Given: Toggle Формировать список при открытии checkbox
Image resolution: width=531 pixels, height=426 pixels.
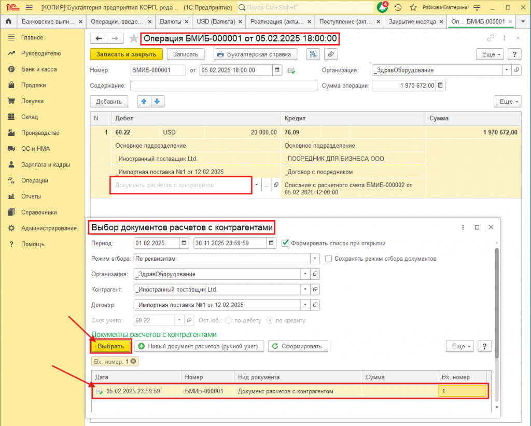Looking at the screenshot, I should point(285,243).
